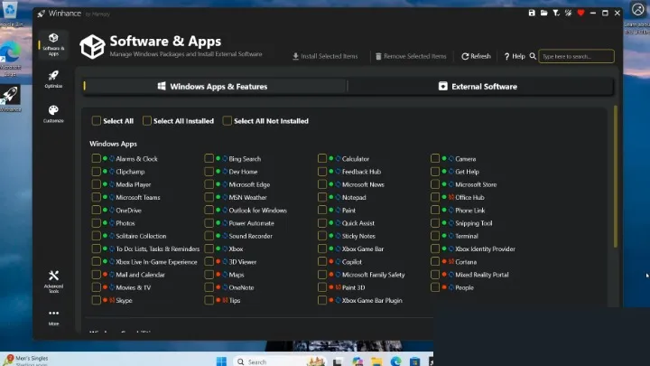650x366 pixels.
Task: Click the save configuration disk icon
Action: tap(532, 13)
